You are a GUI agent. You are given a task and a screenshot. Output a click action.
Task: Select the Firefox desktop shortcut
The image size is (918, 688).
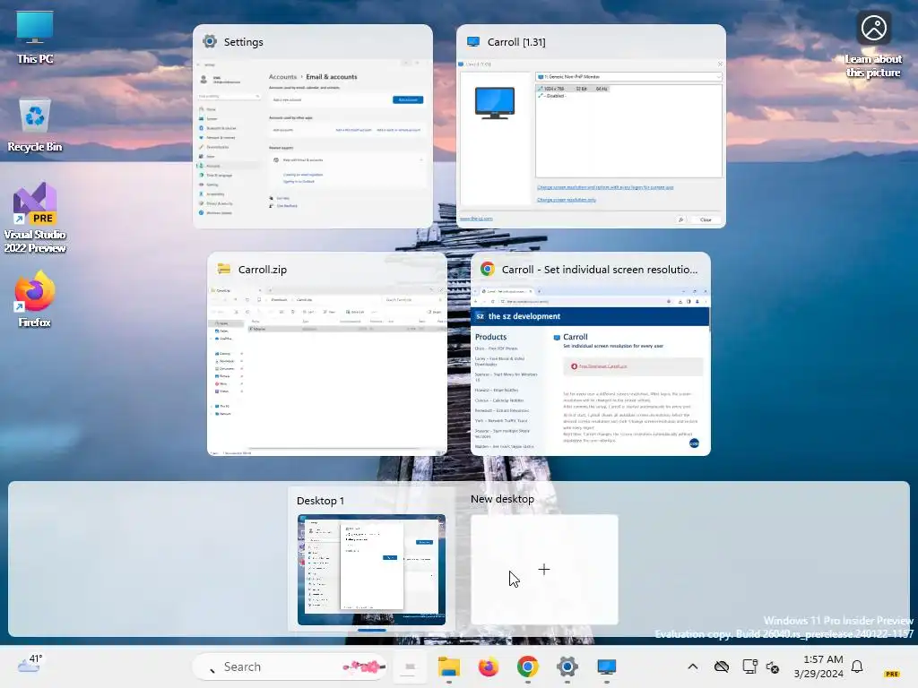35,299
